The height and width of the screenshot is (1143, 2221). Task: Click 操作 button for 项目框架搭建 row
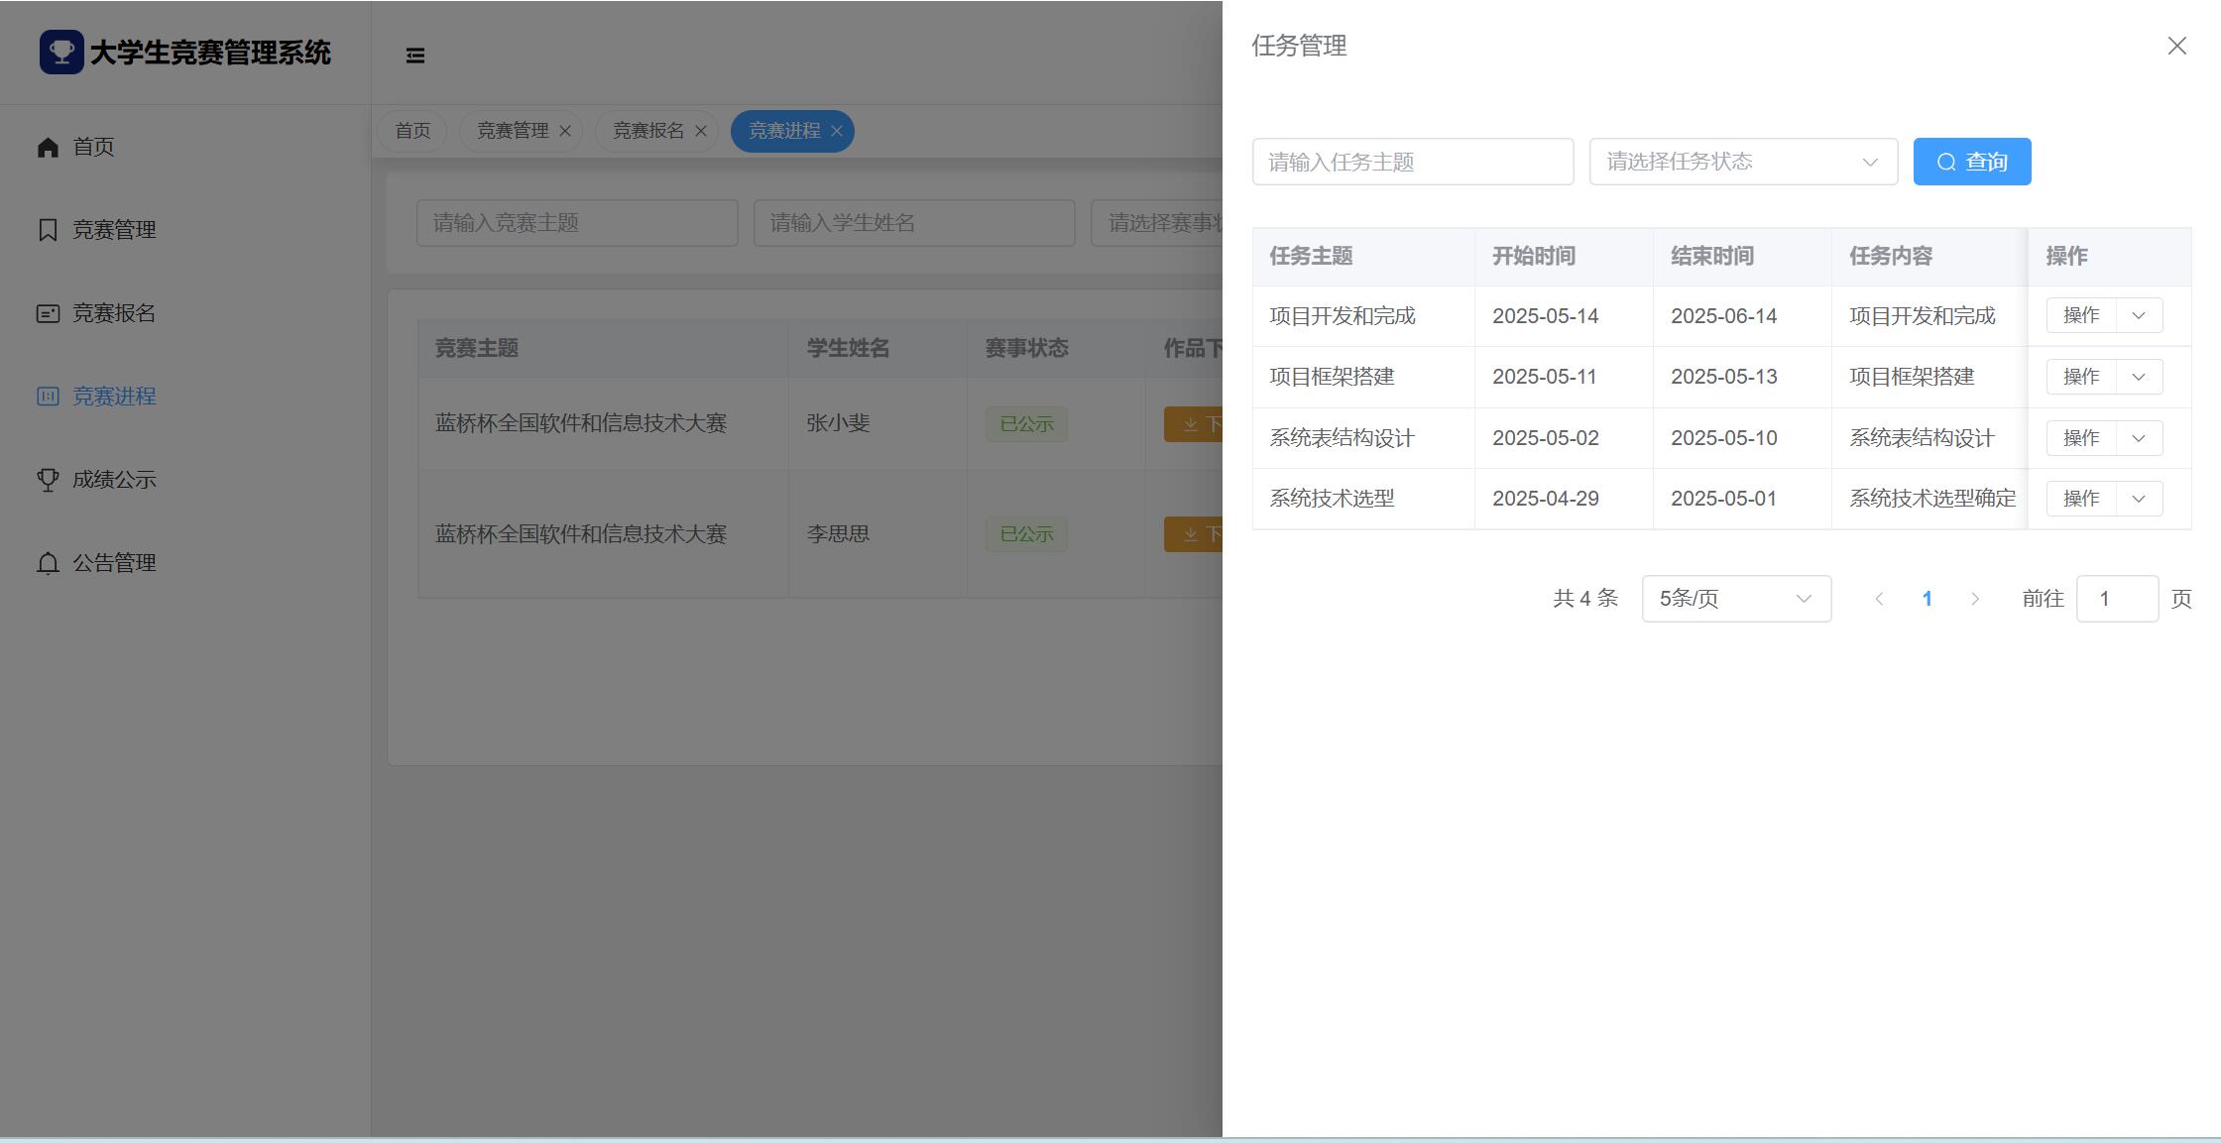coord(2080,377)
